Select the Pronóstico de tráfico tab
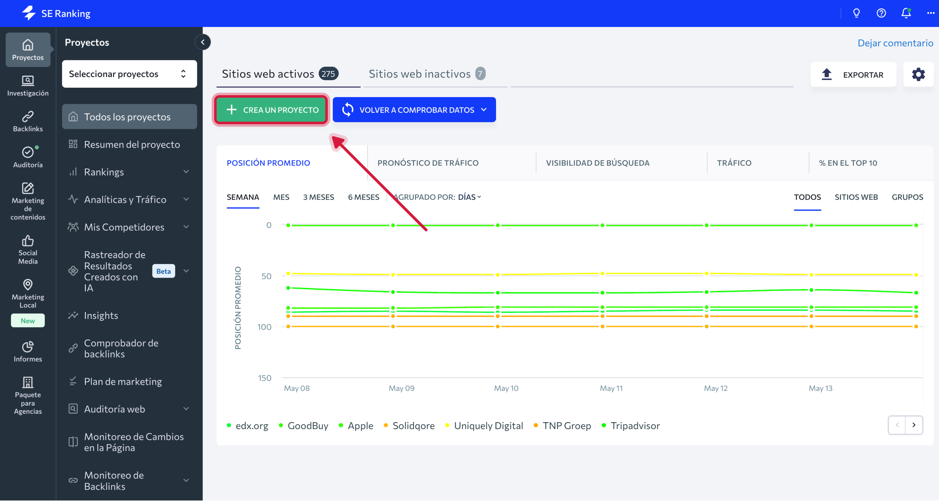Image resolution: width=939 pixels, height=503 pixels. (428, 163)
